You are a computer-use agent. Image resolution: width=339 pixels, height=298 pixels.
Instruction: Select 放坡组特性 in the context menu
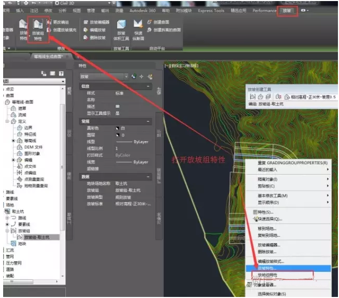pyautogui.click(x=267, y=275)
